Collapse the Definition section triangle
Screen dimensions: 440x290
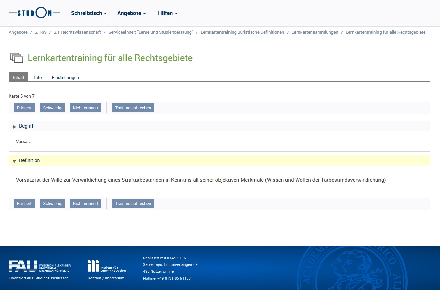[x=15, y=161]
